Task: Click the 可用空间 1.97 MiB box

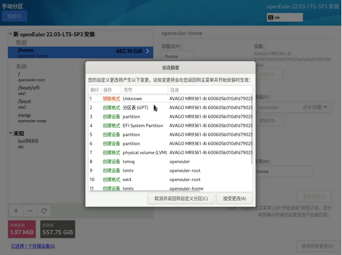Action: (x=22, y=229)
